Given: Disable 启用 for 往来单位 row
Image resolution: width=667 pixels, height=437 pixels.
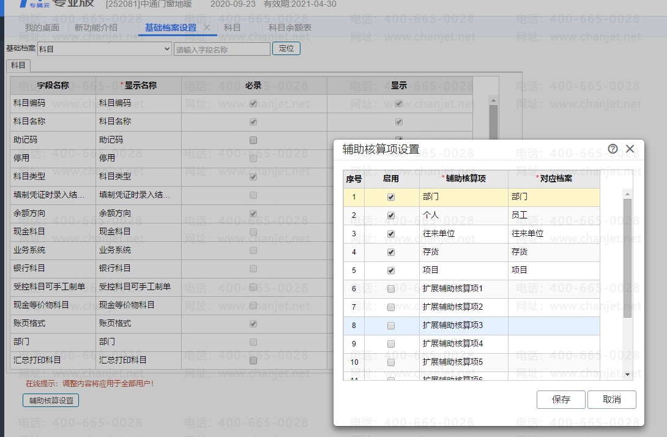Looking at the screenshot, I should [391, 234].
